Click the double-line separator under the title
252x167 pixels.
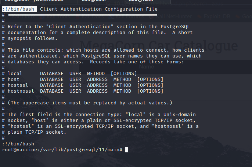click(82, 15)
